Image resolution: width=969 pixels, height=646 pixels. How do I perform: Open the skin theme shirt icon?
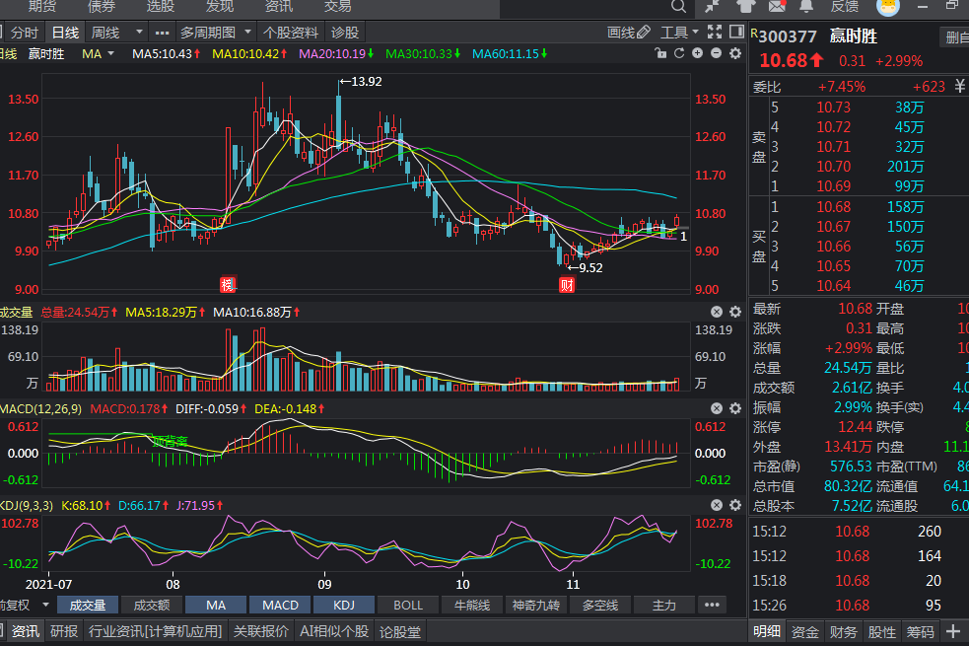click(x=744, y=6)
